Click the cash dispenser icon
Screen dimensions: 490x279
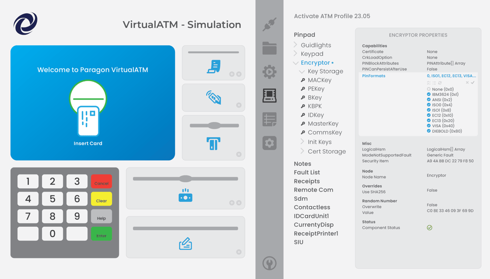[185, 195]
